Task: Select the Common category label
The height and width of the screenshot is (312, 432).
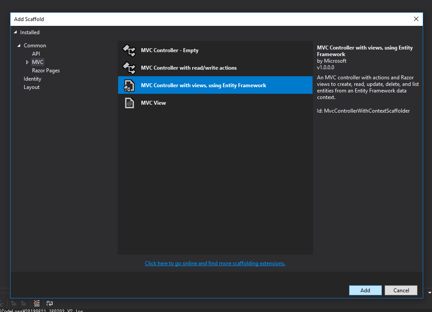Action: pos(35,46)
